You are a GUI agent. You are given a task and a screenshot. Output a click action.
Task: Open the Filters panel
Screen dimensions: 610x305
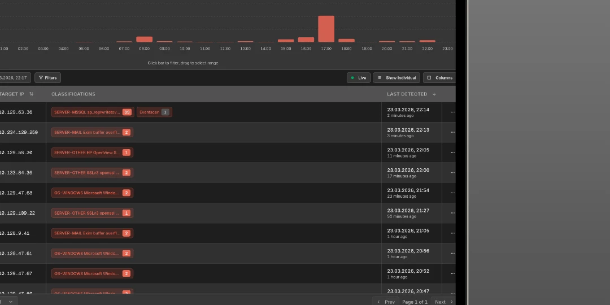(x=47, y=78)
